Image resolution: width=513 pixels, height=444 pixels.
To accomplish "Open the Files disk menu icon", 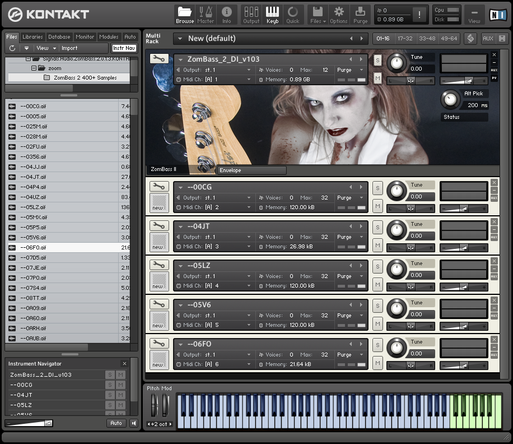I will click(x=318, y=15).
